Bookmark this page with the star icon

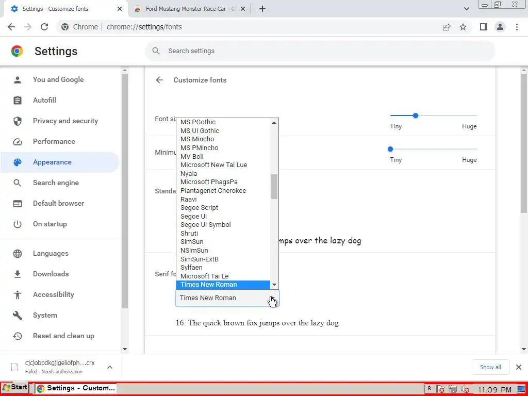coord(463,27)
